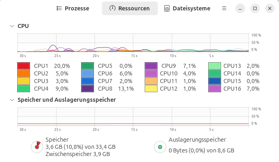This screenshot has width=279, height=162.
Task: Collapse the CPU section
Action: 11,26
